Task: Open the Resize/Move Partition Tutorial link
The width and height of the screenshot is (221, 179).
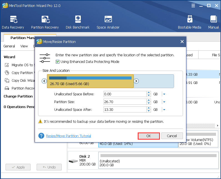Action: [69, 136]
